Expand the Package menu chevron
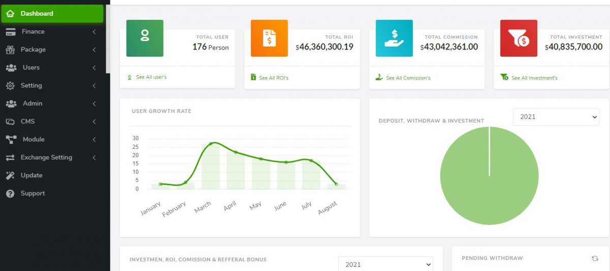610x271 pixels. click(x=95, y=50)
